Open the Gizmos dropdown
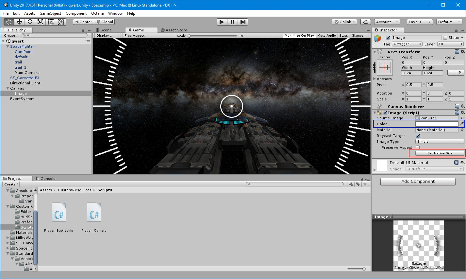The width and height of the screenshot is (466, 279). 359,36
